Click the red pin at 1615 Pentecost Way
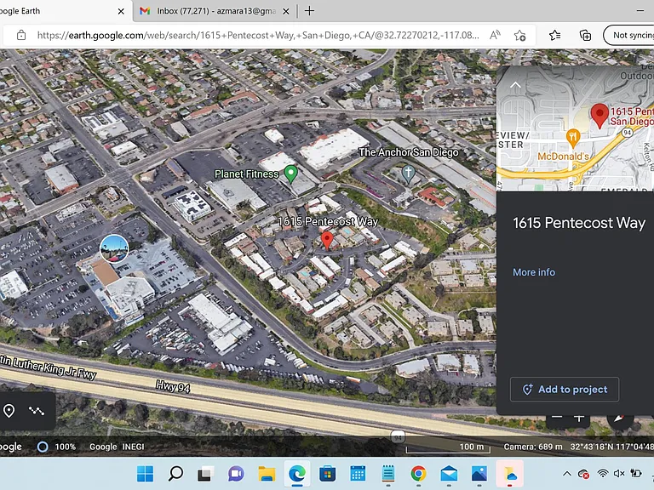654x490 pixels. [327, 241]
